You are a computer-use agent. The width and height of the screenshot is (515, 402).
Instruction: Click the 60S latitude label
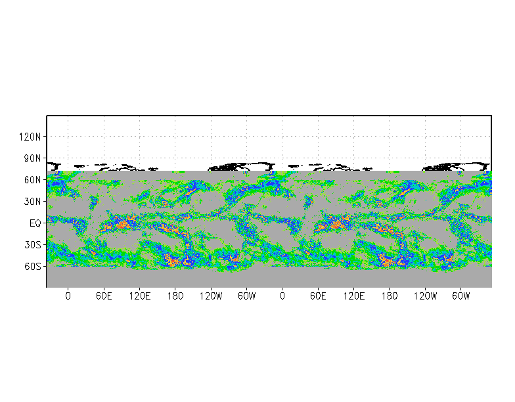click(x=33, y=267)
